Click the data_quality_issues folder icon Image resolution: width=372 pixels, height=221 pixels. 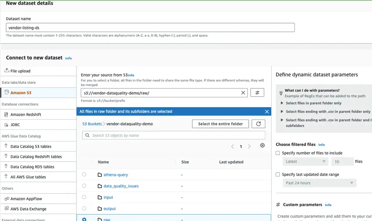[100, 186]
